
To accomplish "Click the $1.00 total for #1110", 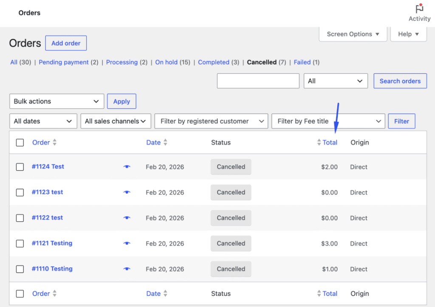I will [330, 269].
